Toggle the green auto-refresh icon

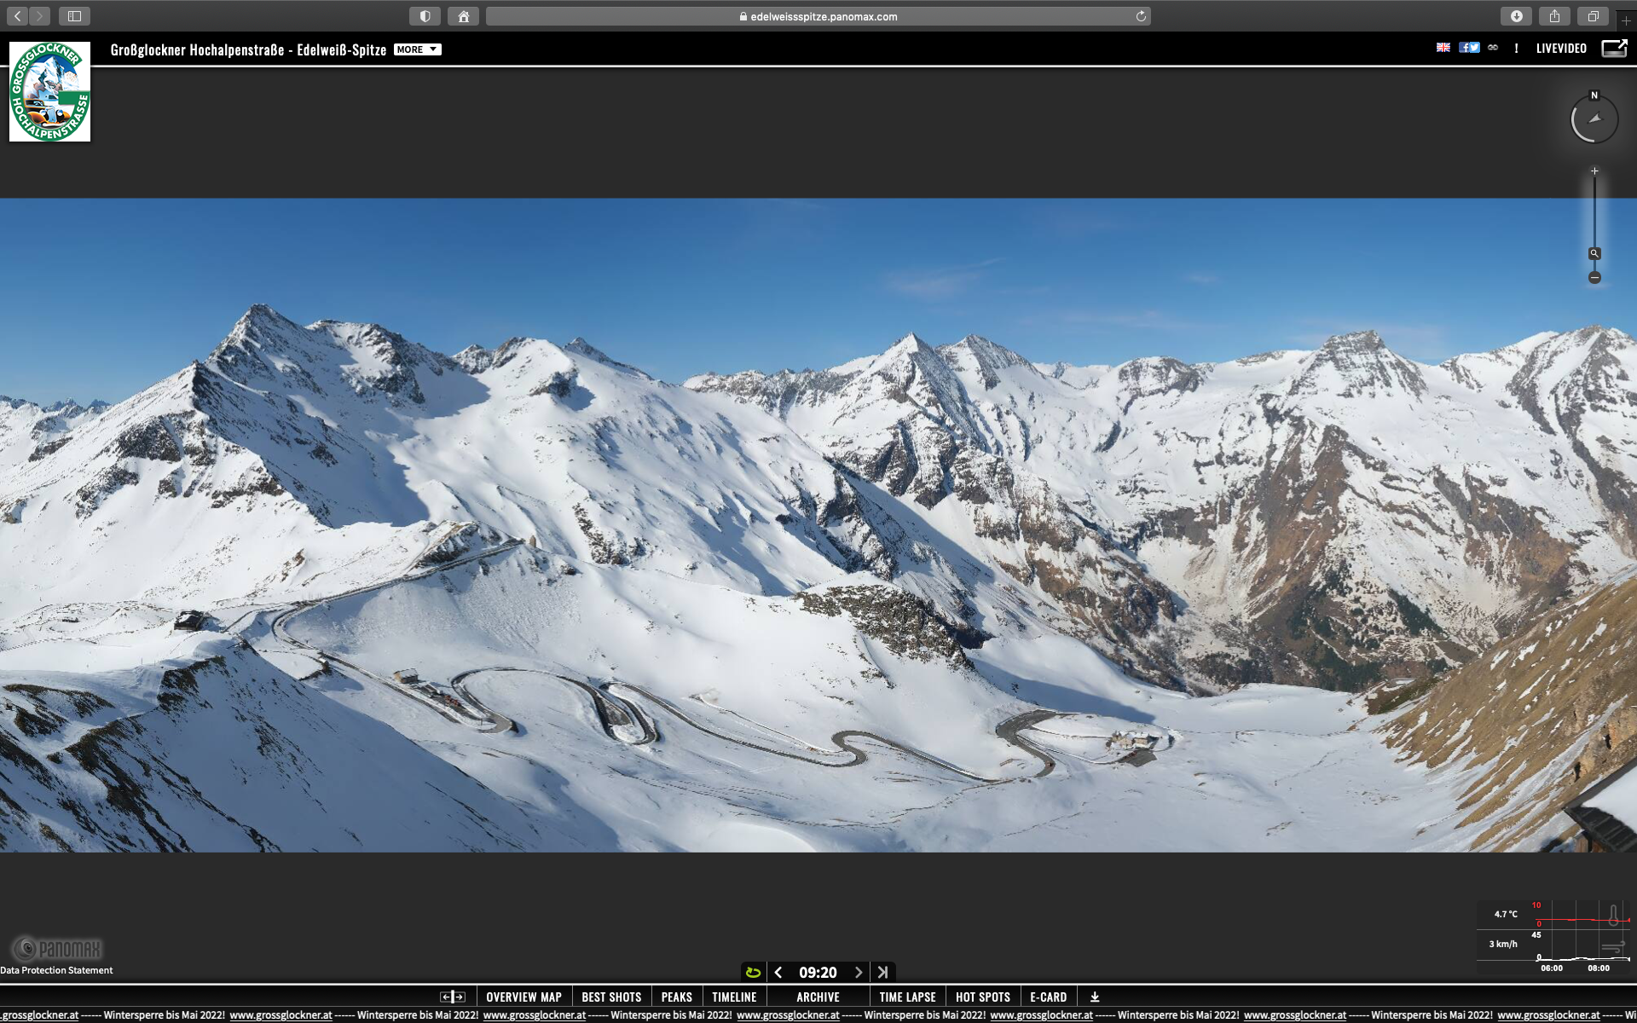(x=753, y=972)
